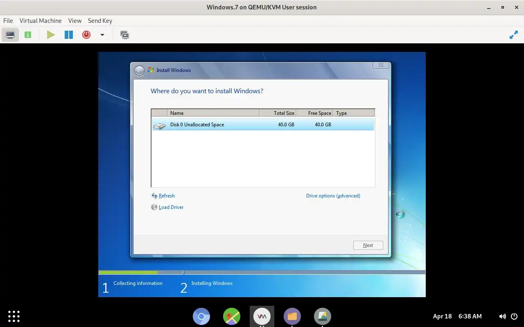Open the volume control
Image resolution: width=524 pixels, height=327 pixels.
[x=502, y=316]
